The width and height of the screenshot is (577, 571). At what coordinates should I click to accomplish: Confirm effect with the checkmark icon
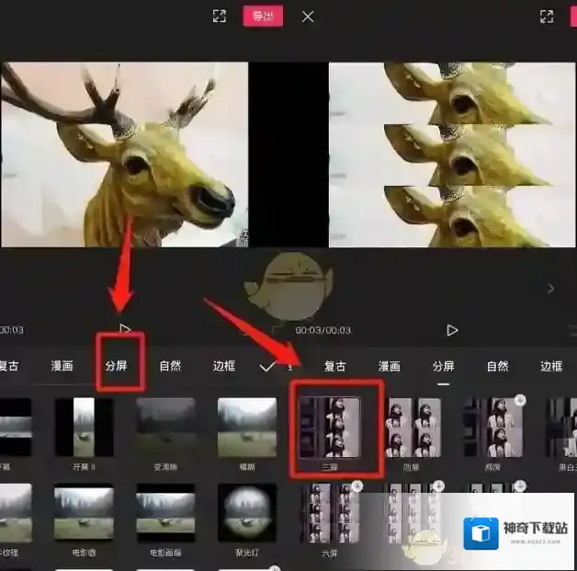point(267,366)
